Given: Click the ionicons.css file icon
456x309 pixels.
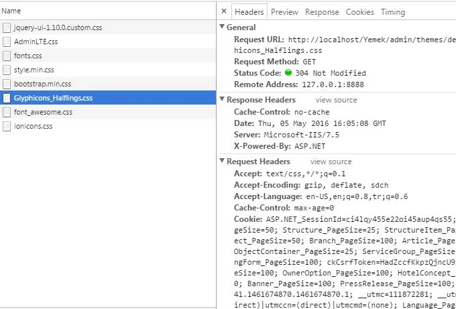Looking at the screenshot, I should tap(7, 126).
